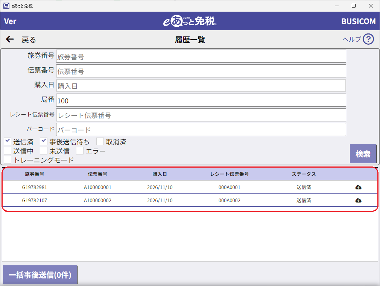Click the 一括事後送信(0件) button
Image resolution: width=380 pixels, height=286 pixels.
40,275
